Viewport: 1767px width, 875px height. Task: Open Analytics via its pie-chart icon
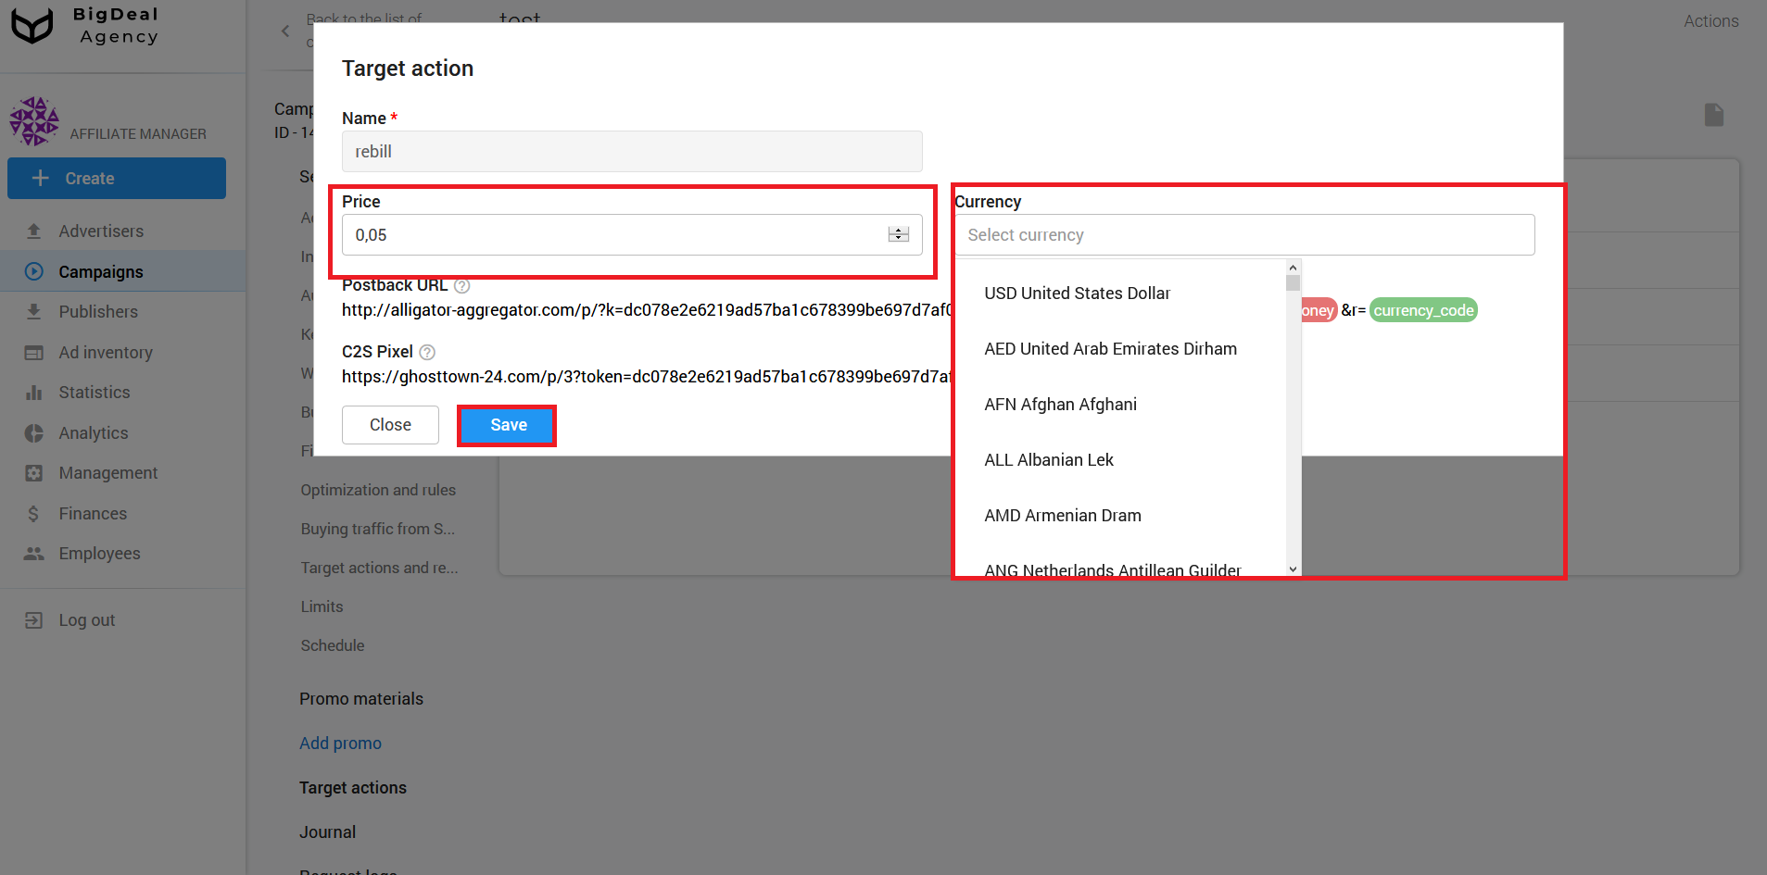tap(33, 432)
